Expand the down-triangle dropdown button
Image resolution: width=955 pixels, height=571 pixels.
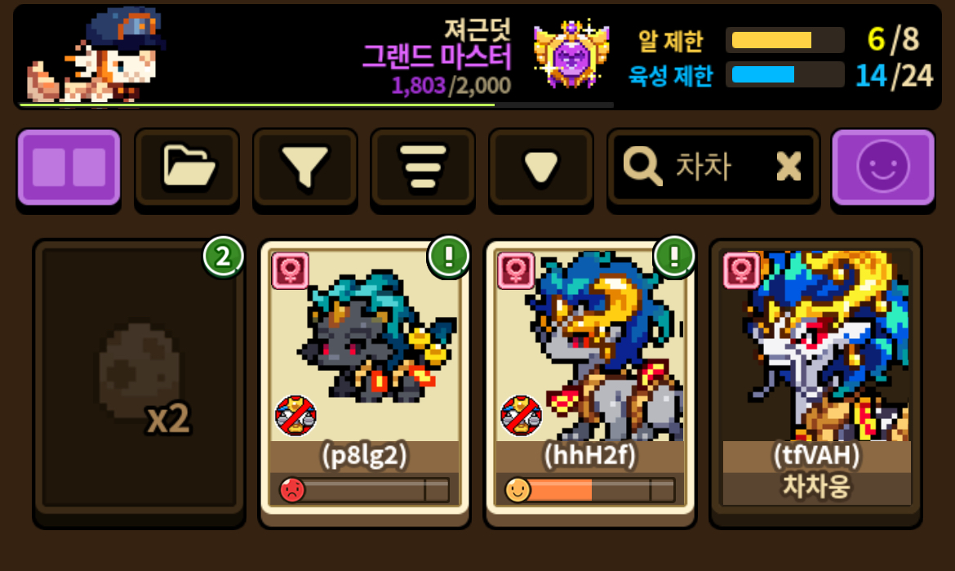[541, 167]
